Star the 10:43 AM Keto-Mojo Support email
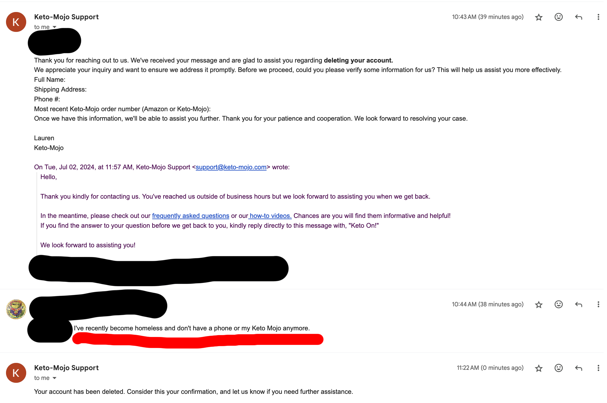The height and width of the screenshot is (403, 607). click(538, 17)
